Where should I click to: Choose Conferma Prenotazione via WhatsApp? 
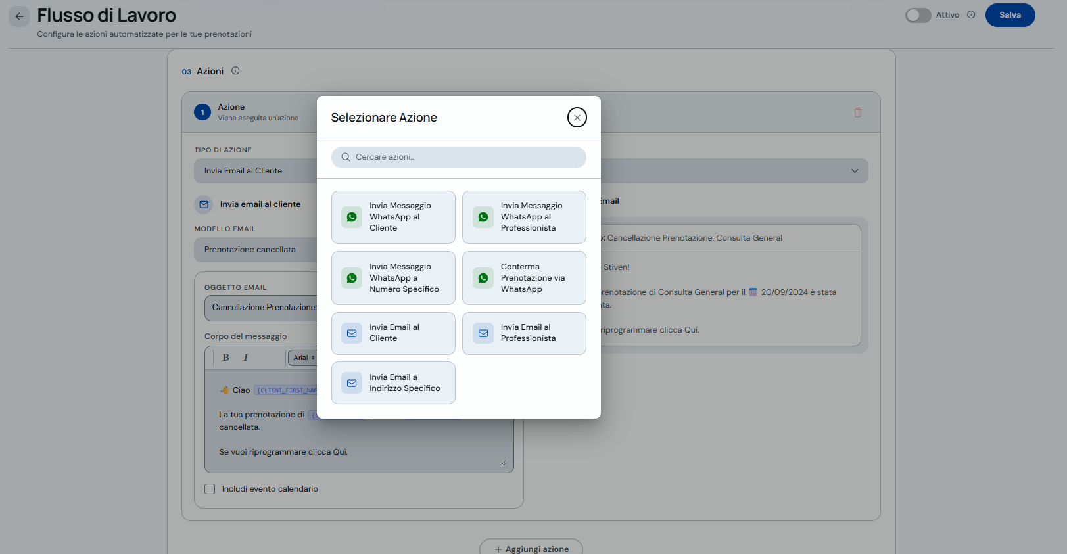[x=524, y=278]
